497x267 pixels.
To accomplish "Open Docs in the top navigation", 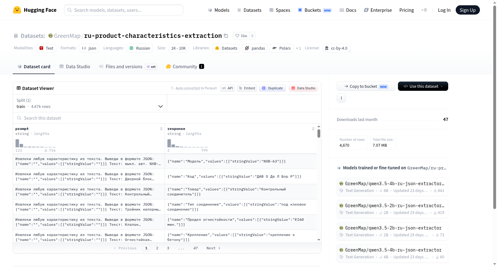I will click(x=348, y=10).
